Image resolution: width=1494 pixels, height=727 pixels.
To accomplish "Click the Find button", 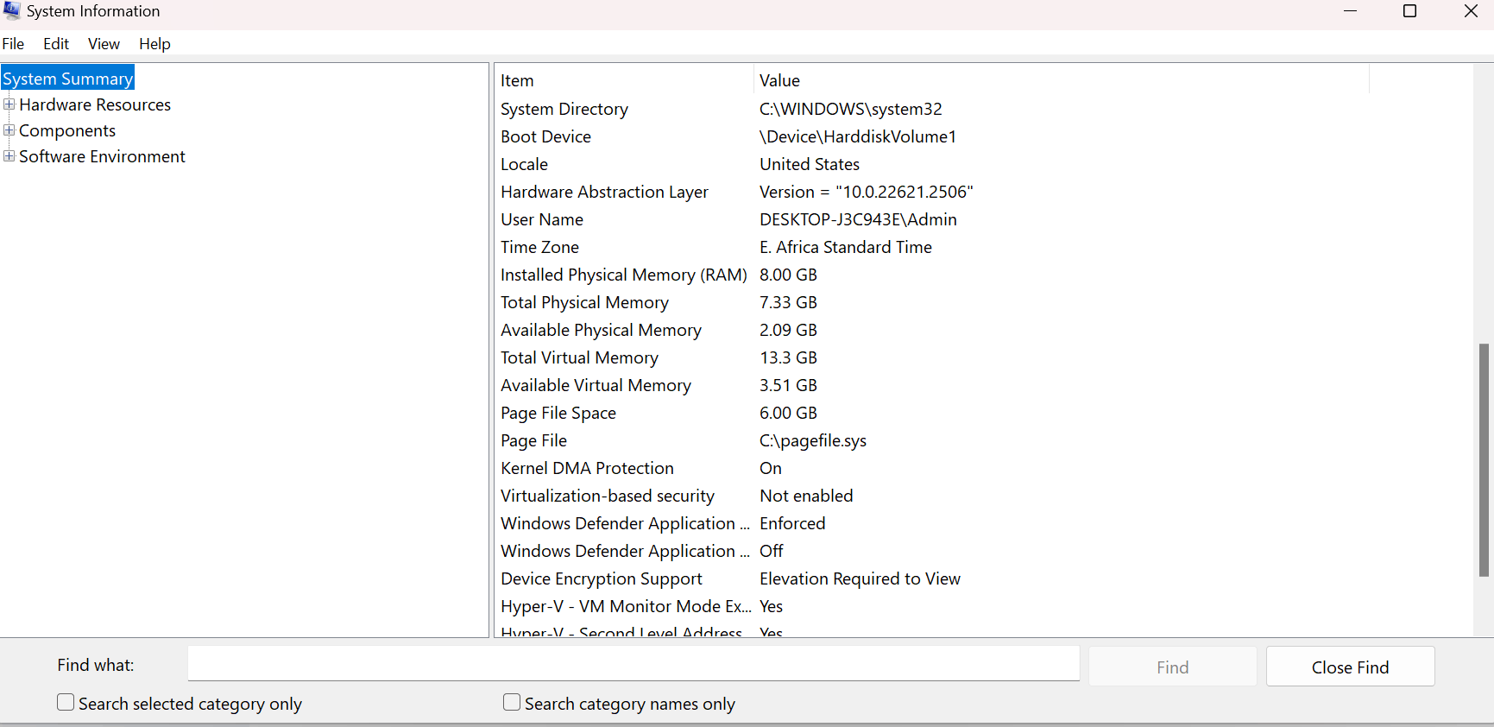I will pyautogui.click(x=1172, y=667).
